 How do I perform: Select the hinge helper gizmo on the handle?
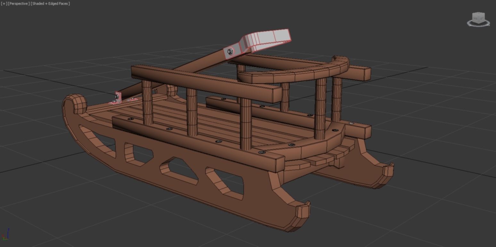point(230,51)
